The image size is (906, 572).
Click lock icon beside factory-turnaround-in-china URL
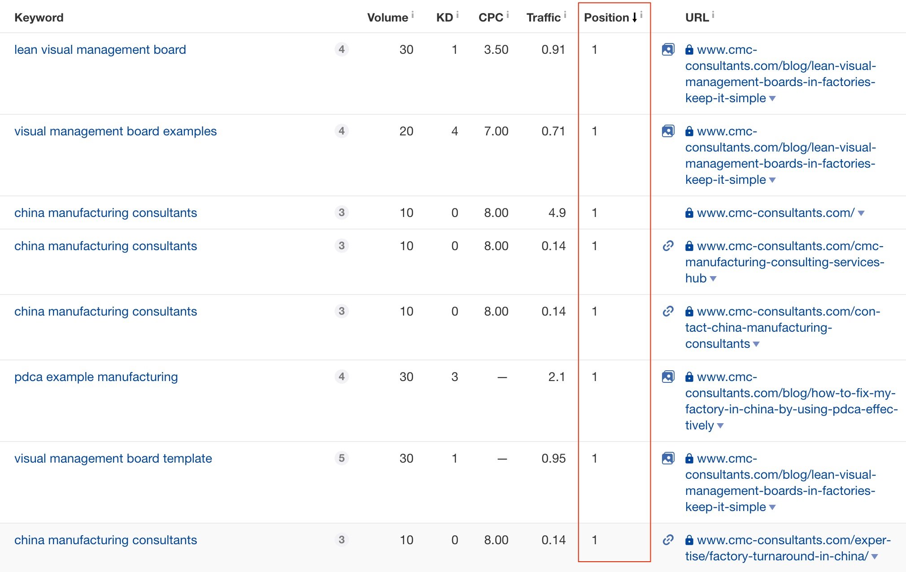689,540
